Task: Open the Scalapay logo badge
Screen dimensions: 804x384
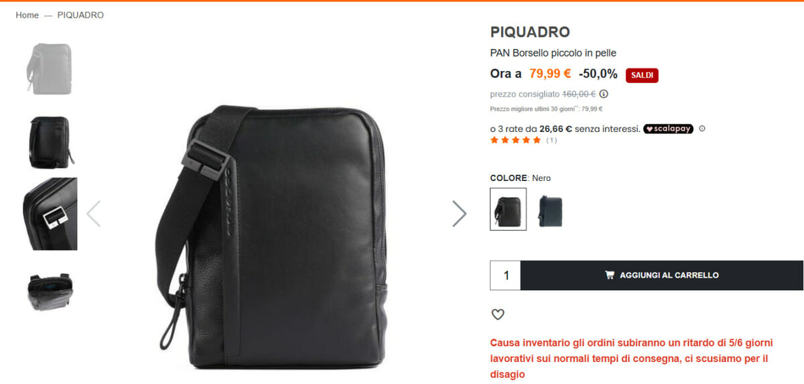Action: tap(668, 129)
